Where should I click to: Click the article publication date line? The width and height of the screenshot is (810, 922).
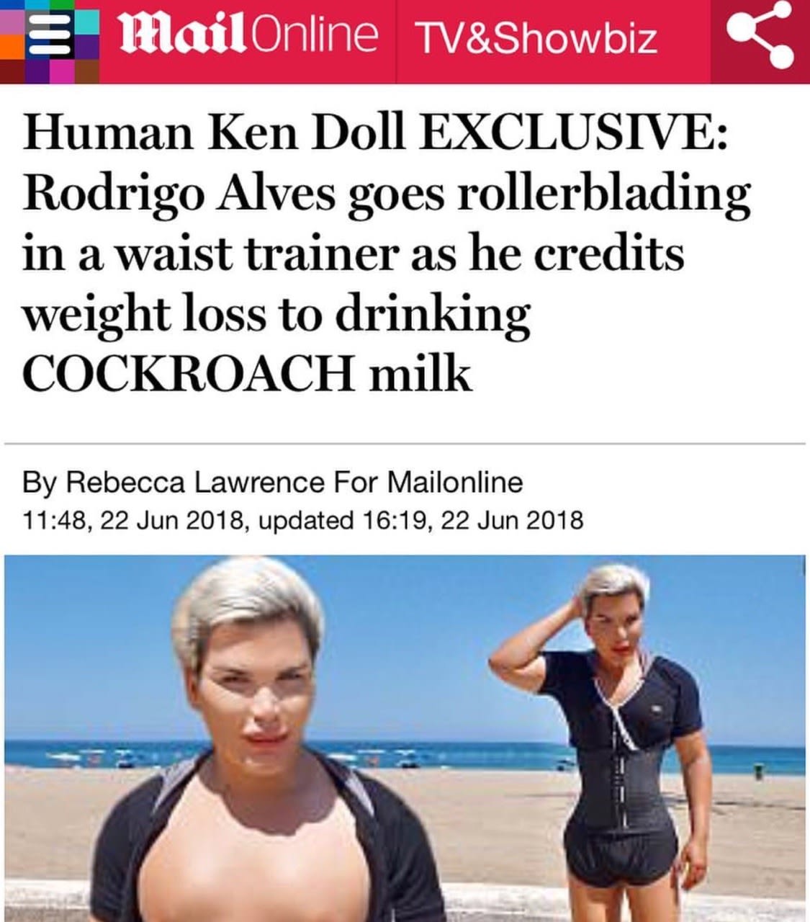coord(303,519)
